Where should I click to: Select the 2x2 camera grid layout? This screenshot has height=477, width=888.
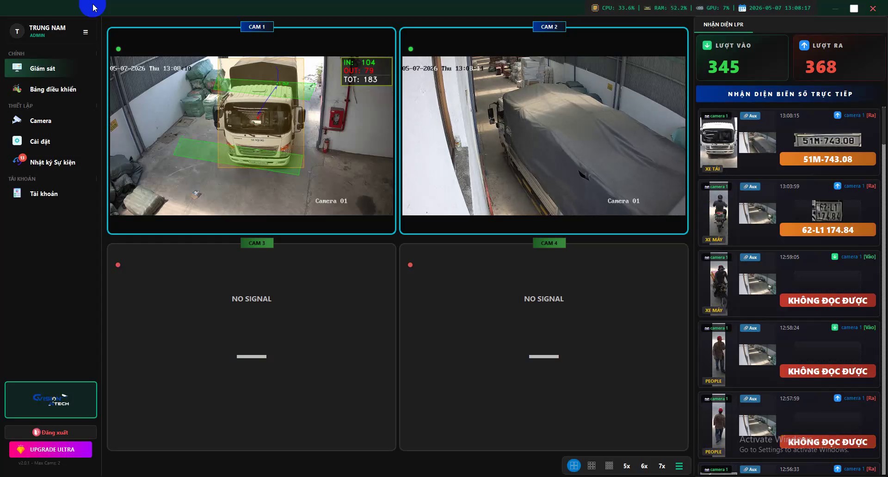574,465
